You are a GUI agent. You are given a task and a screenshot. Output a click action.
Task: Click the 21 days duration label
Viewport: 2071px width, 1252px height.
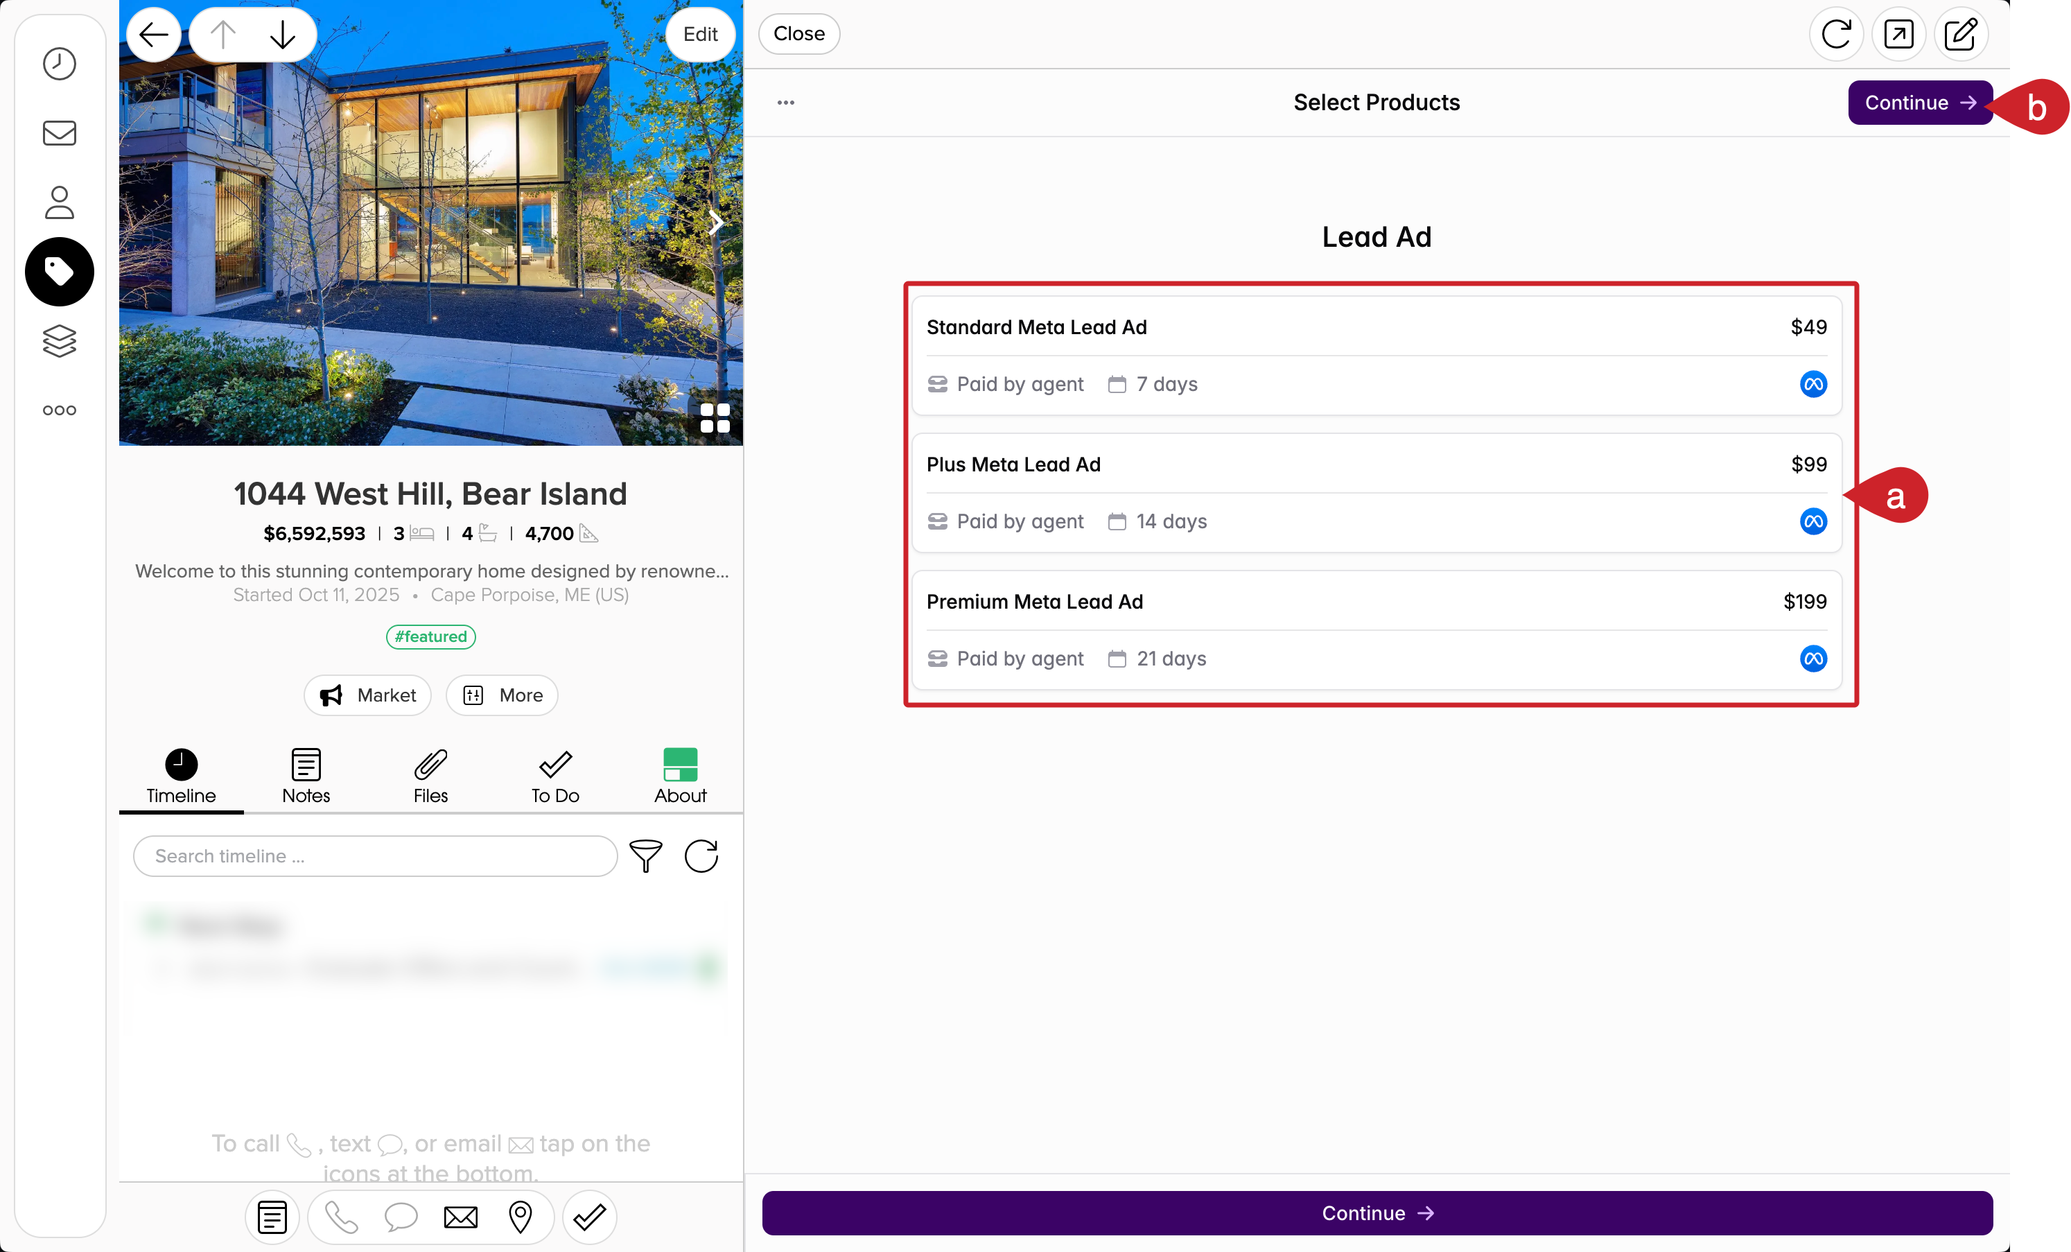point(1171,659)
